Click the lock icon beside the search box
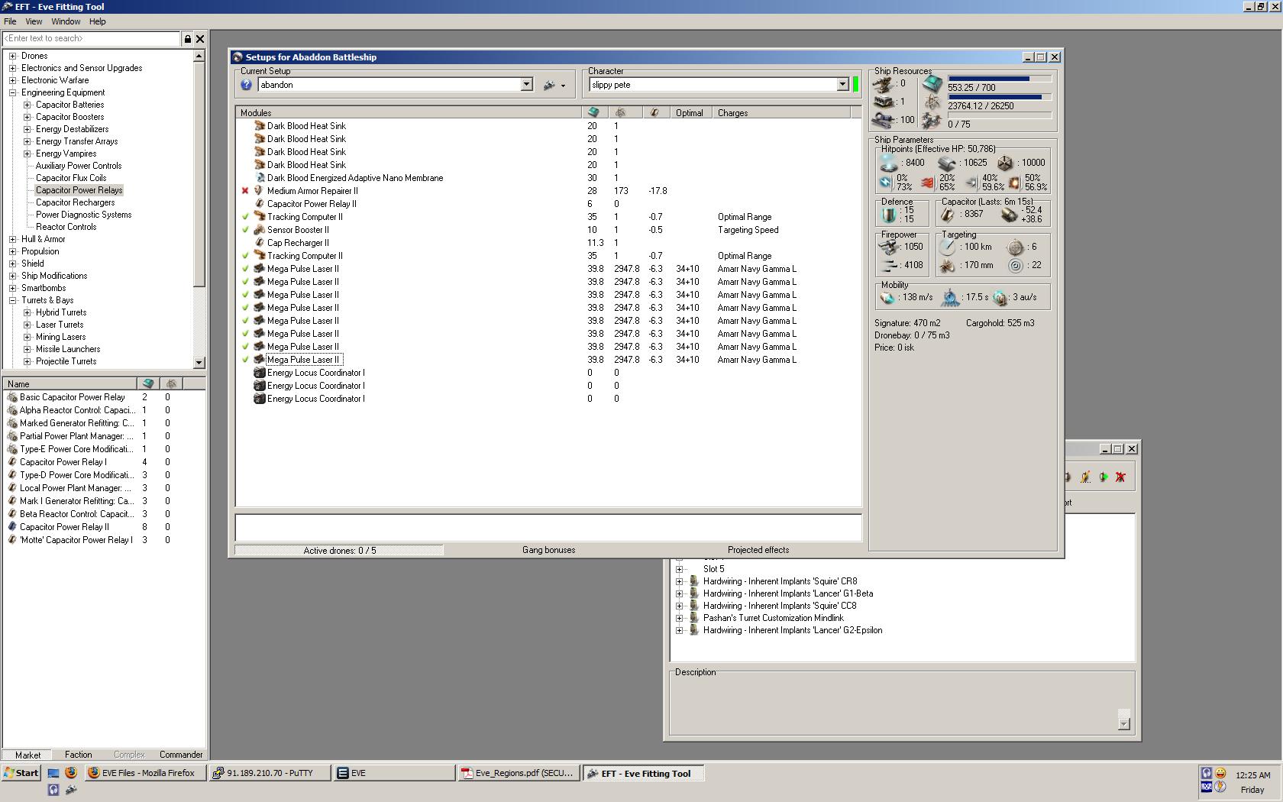 (x=187, y=38)
